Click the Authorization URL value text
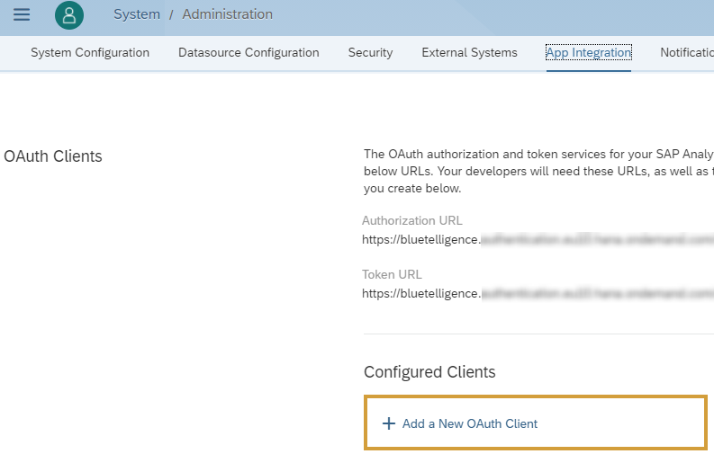 click(537, 240)
